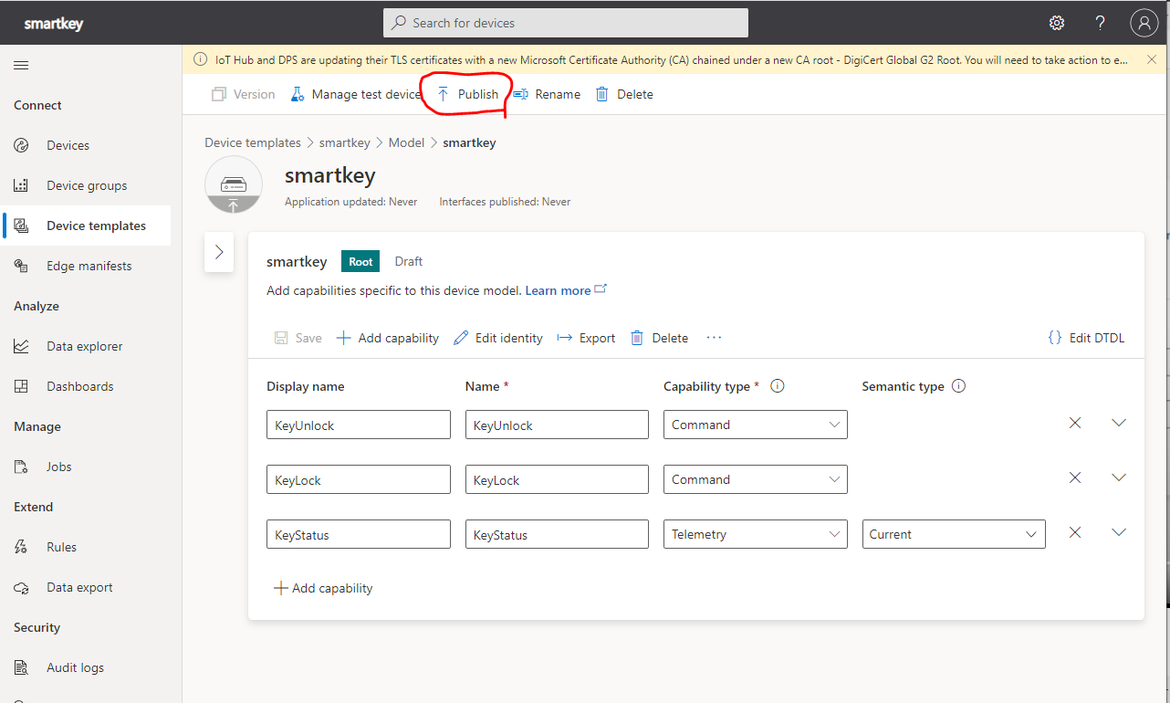The image size is (1170, 703).
Task: Click the info icon in yellow banner
Action: (x=201, y=59)
